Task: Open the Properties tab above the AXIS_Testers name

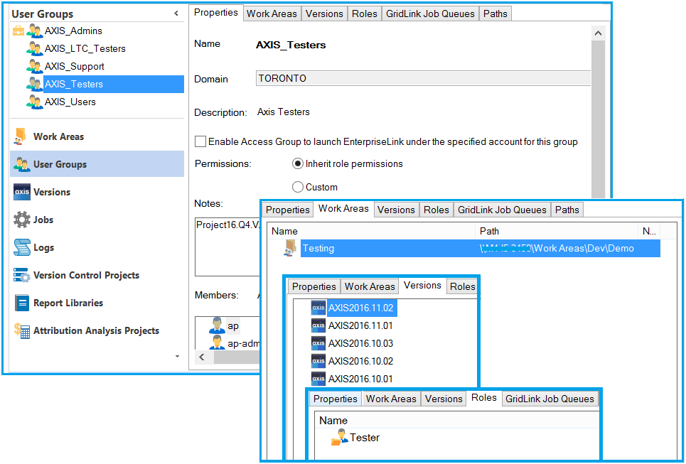Action: (x=216, y=12)
